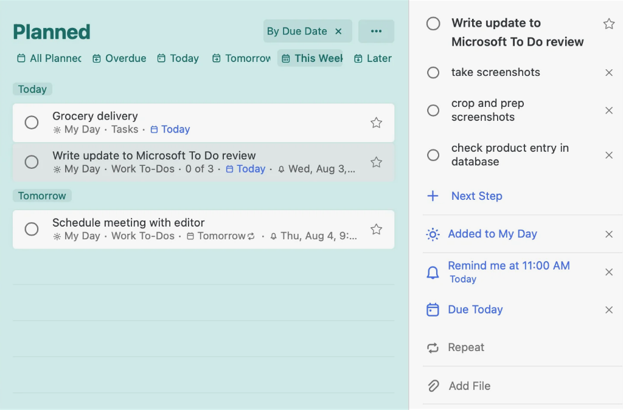Click the Added to My Day label
The height and width of the screenshot is (410, 623).
pyautogui.click(x=492, y=234)
